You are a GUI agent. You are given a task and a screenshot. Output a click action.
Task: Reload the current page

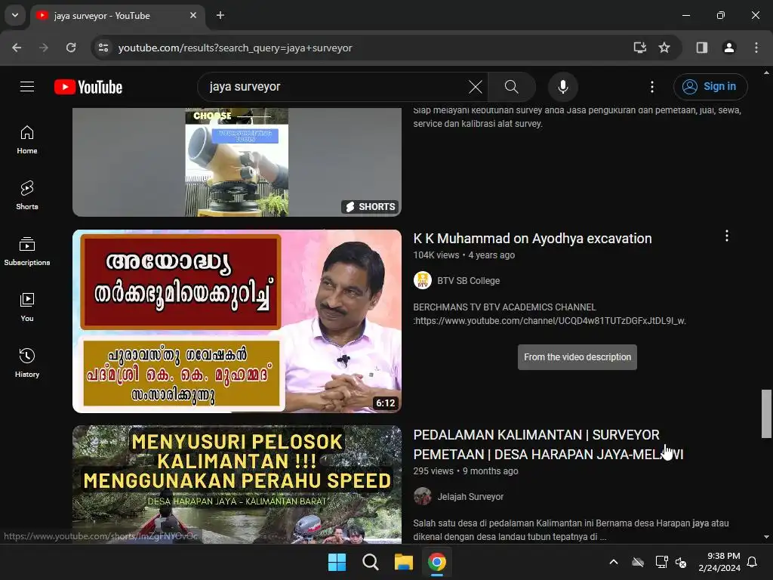71,48
